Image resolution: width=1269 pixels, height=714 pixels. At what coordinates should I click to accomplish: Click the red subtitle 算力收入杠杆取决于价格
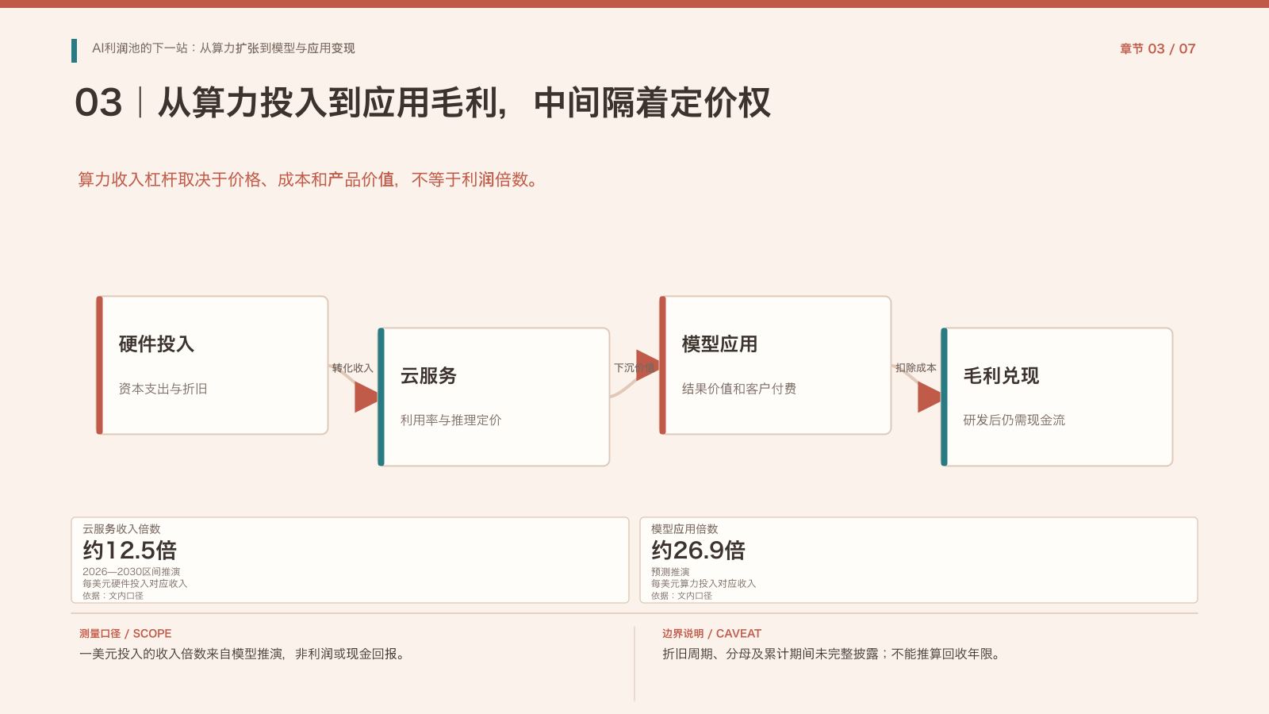310,180
